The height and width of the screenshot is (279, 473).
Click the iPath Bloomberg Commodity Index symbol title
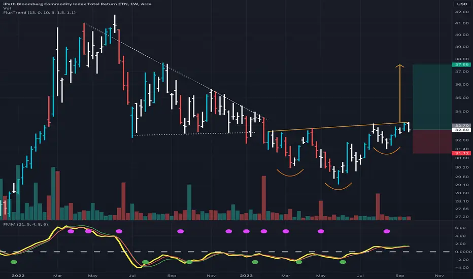tap(77, 4)
